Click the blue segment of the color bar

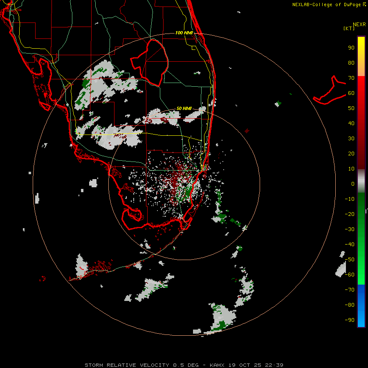coord(361,306)
